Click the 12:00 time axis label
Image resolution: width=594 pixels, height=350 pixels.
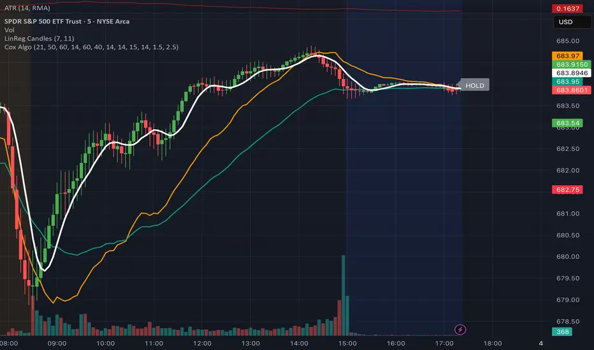click(x=202, y=342)
